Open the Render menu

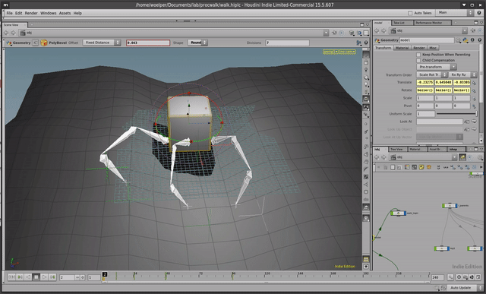(x=31, y=13)
